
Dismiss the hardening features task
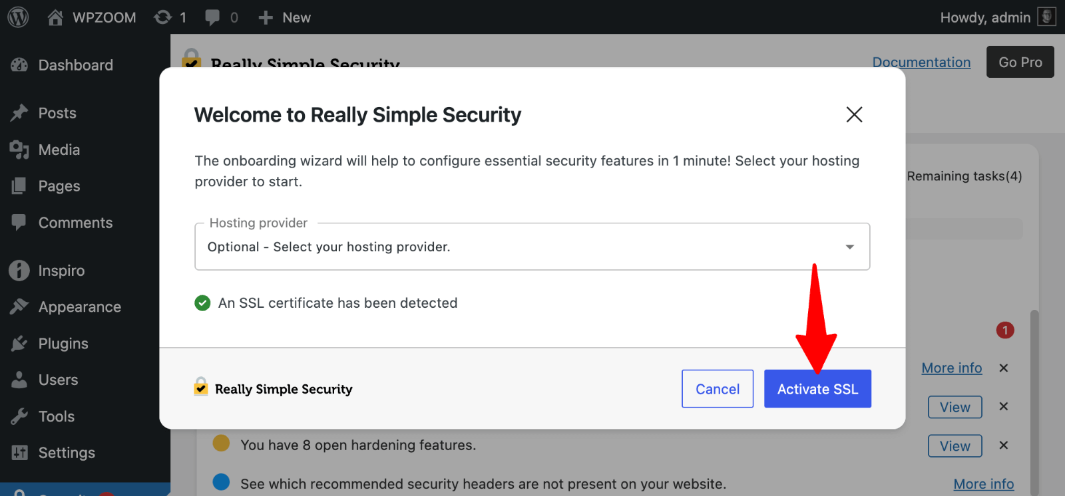pos(1004,445)
